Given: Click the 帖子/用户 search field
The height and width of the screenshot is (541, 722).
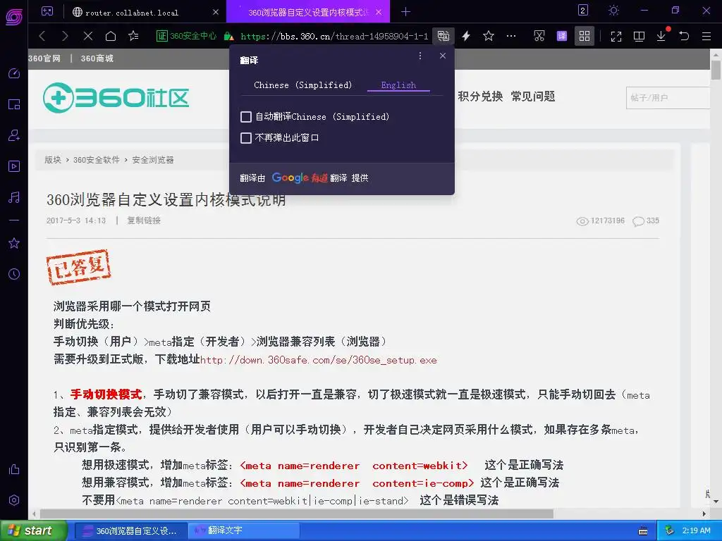Looking at the screenshot, I should 668,97.
